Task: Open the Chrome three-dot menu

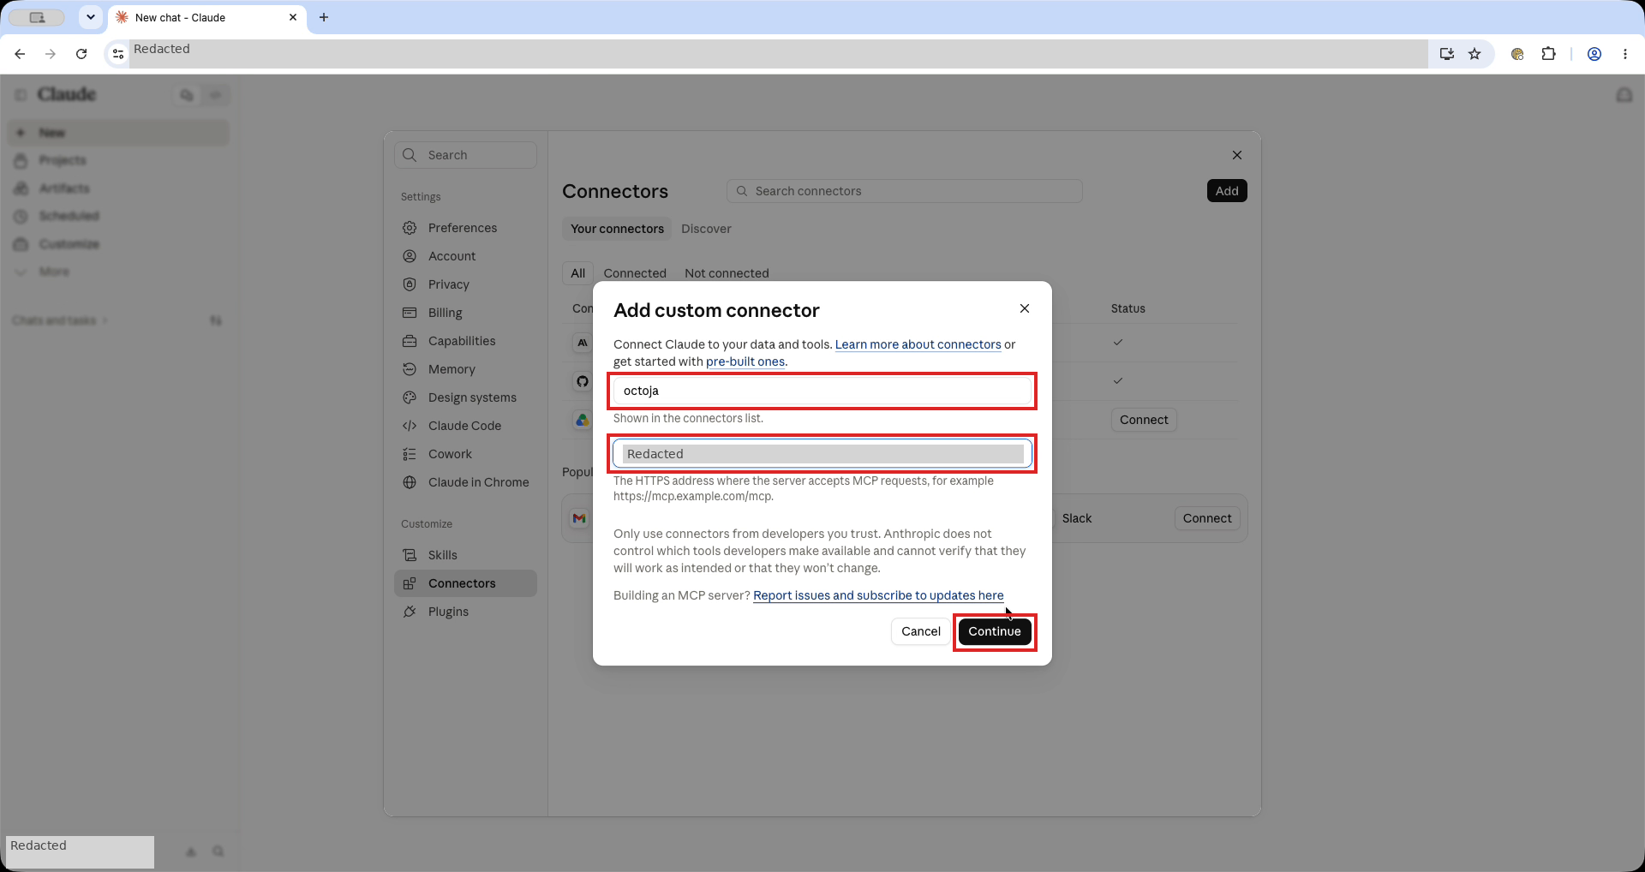Action: 1625,54
